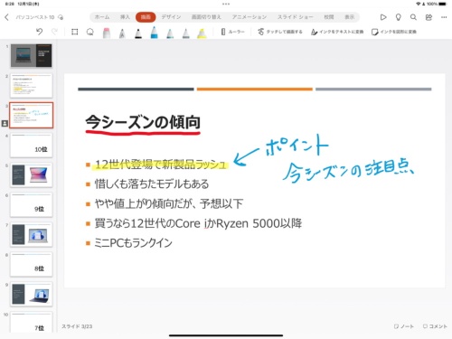Redo the last undone action
452x339 pixels.
tap(54, 32)
